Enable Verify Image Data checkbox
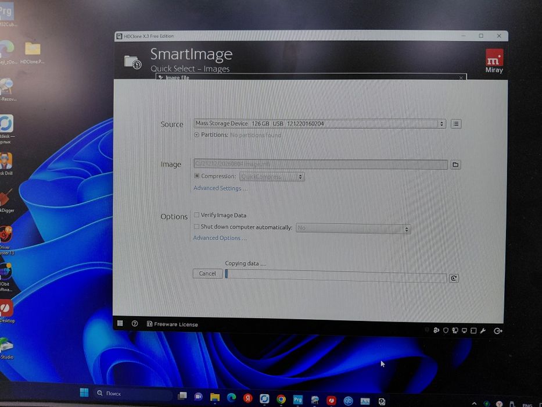Screen dimensions: 542x407 click(x=197, y=215)
